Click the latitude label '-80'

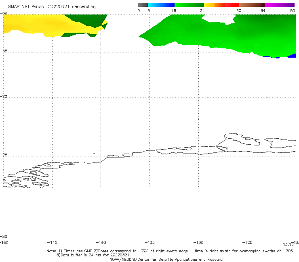4,236
